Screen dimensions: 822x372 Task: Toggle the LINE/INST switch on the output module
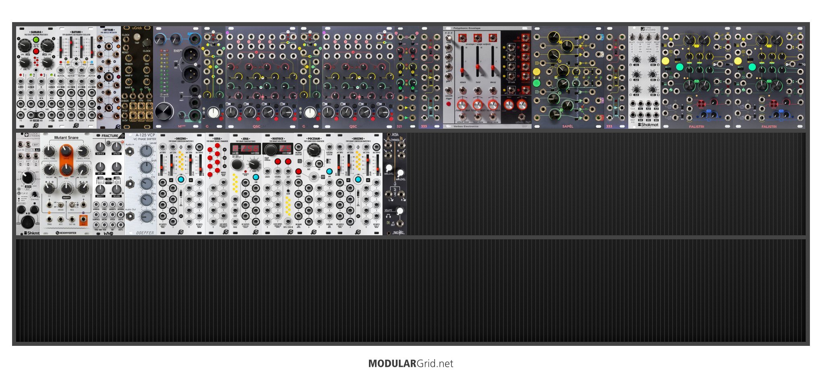pyautogui.click(x=181, y=96)
